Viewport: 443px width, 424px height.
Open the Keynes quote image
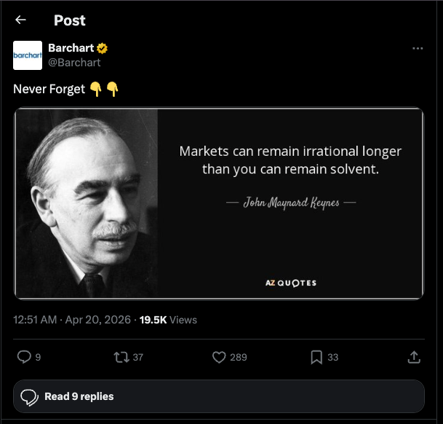pyautogui.click(x=218, y=203)
